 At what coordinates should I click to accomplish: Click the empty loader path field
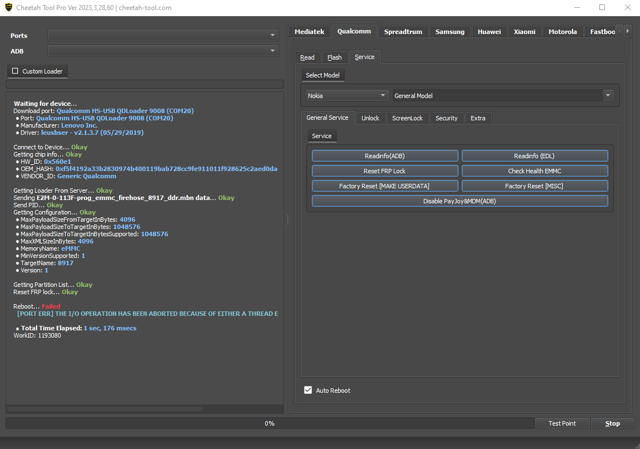pyautogui.click(x=144, y=84)
